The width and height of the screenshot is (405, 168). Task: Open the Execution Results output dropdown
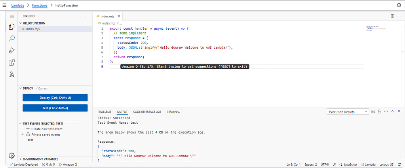[x=348, y=112]
